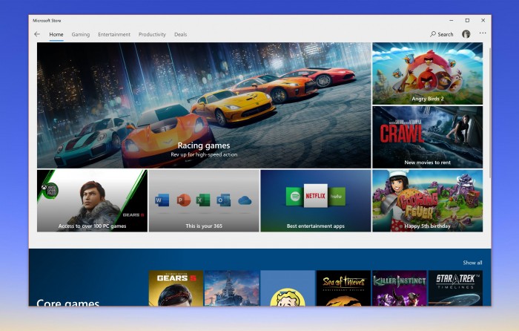Click the Search button
Viewport: 519px width, 331px height.
[x=441, y=34]
